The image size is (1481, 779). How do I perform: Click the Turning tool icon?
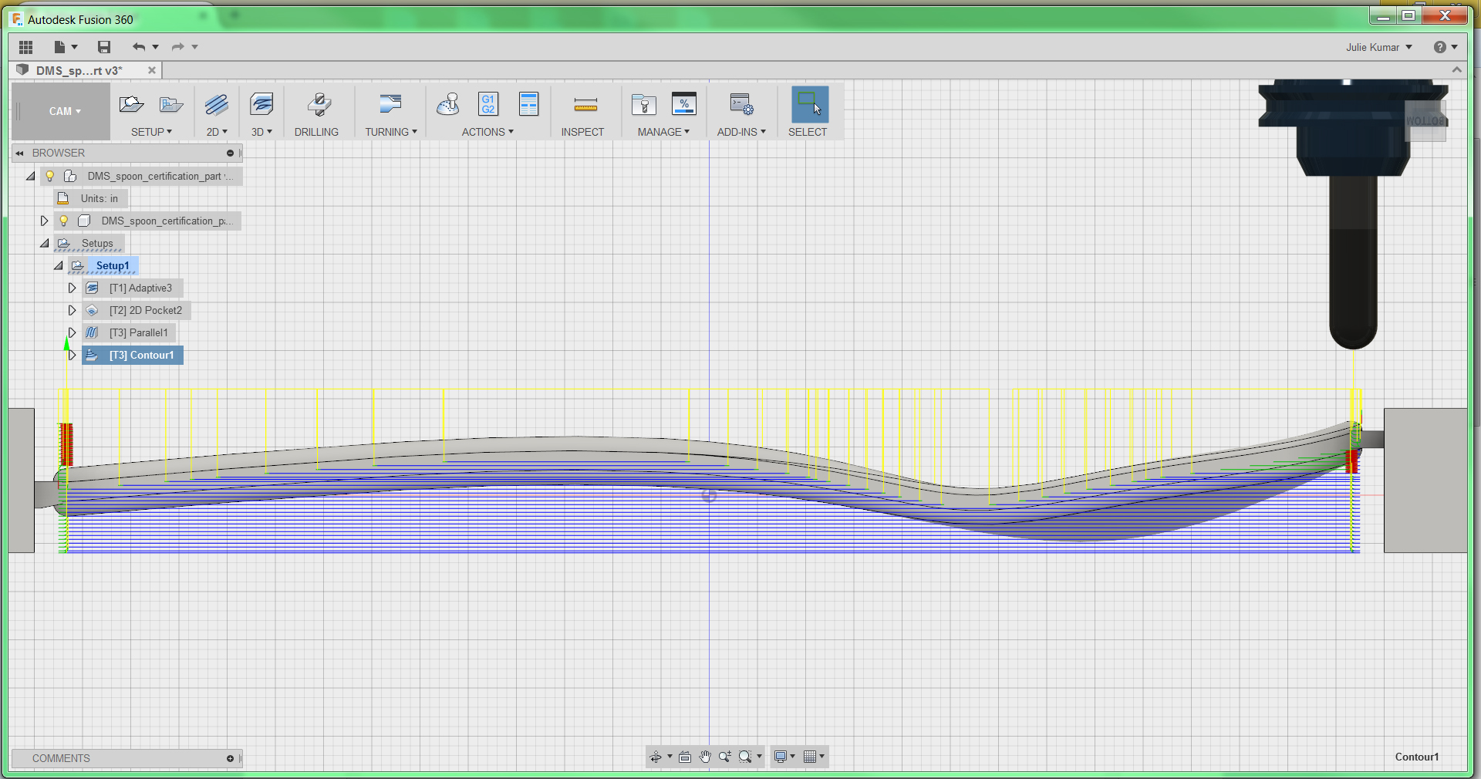point(391,104)
